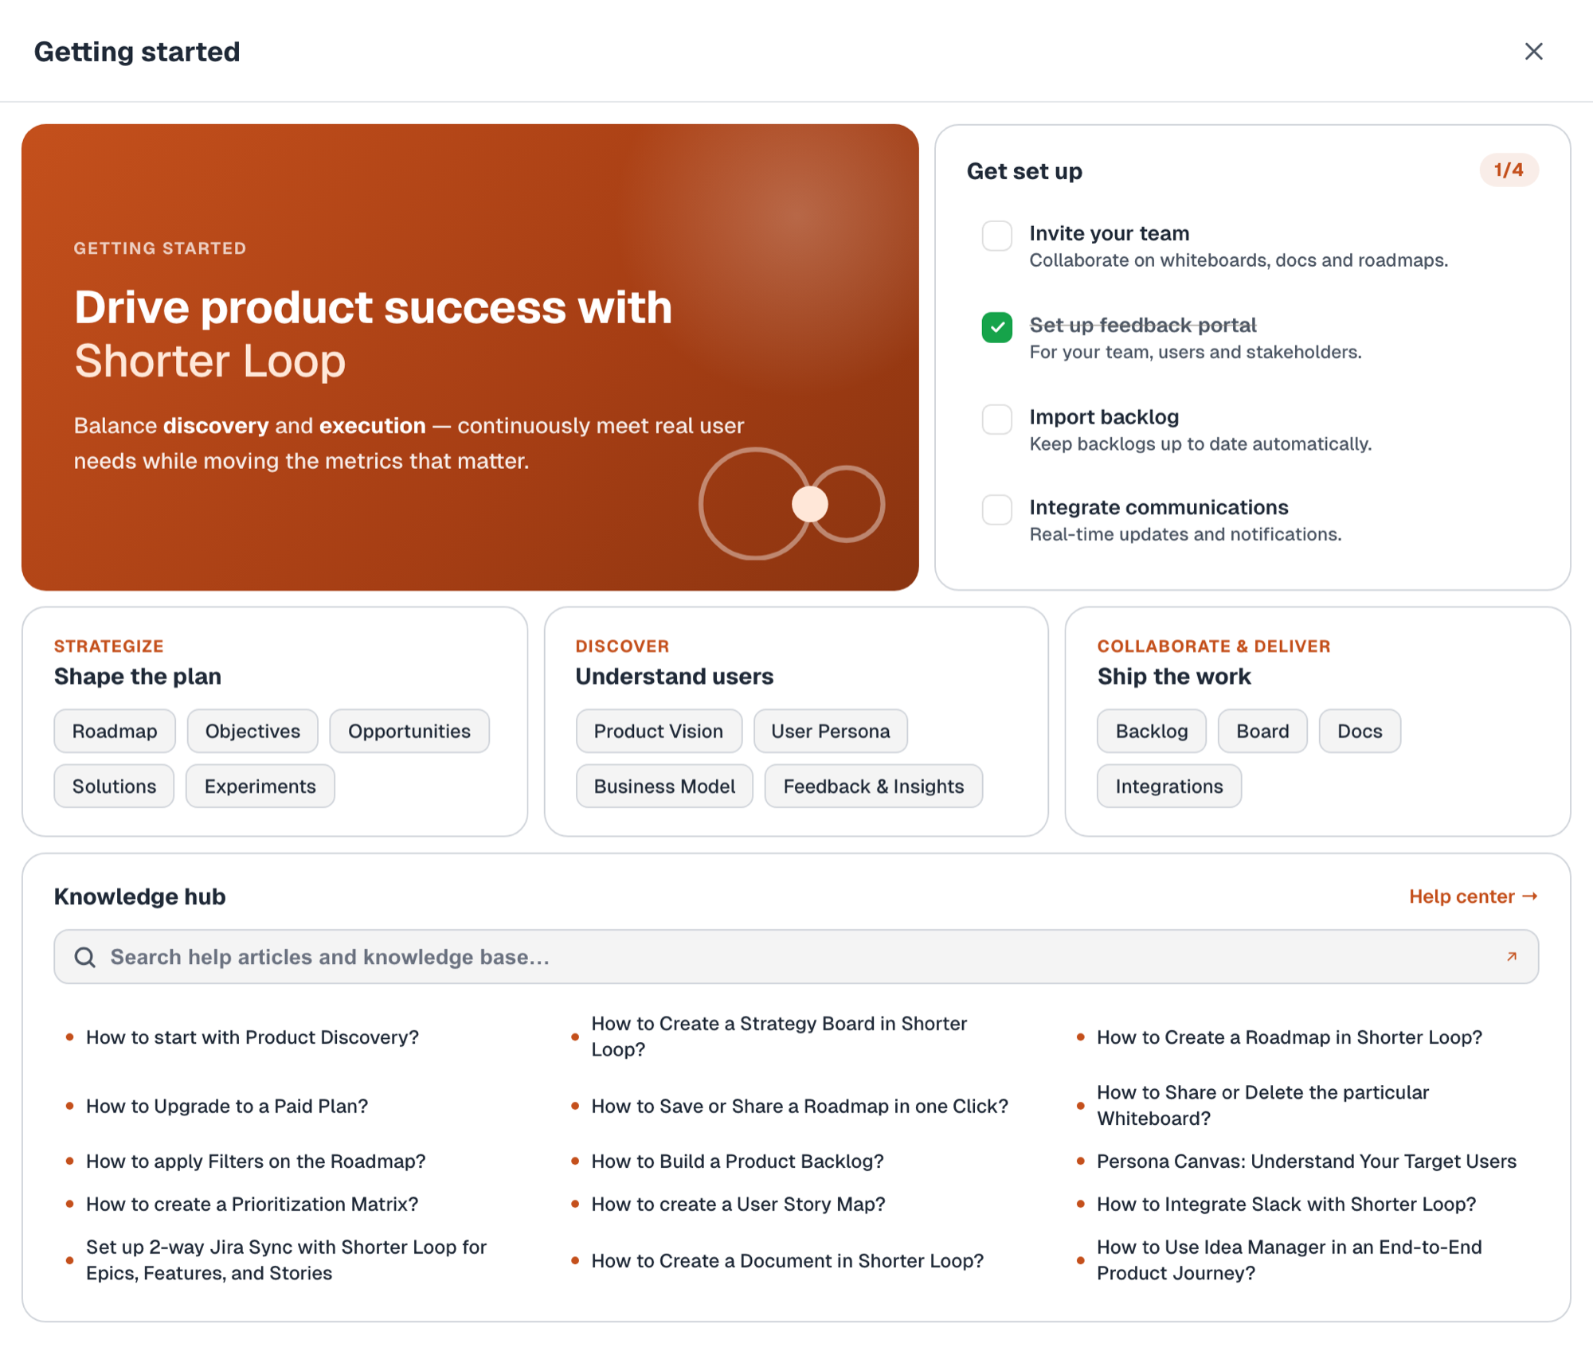Click the Help center arrow icon
Screen dimensions: 1593x1347
(x=1529, y=896)
